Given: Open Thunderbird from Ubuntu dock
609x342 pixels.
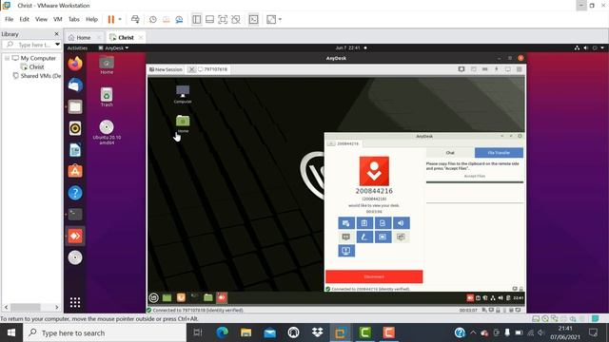Looking at the screenshot, I should click(x=75, y=85).
